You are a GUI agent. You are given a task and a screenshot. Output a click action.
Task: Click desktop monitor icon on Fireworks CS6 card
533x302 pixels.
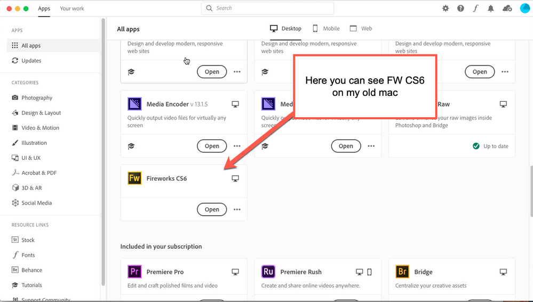[x=235, y=178]
